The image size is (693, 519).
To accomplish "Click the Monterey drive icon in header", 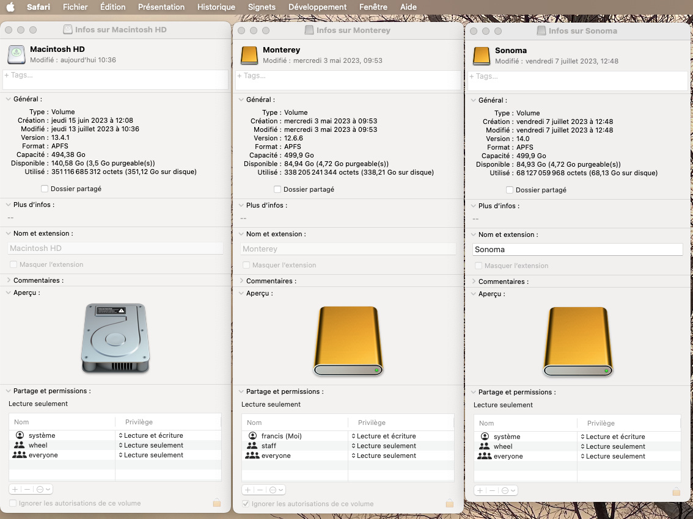I will coord(249,56).
